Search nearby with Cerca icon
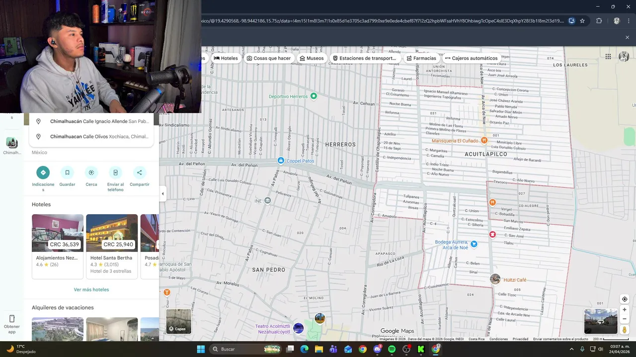636x357 pixels. [x=91, y=173]
